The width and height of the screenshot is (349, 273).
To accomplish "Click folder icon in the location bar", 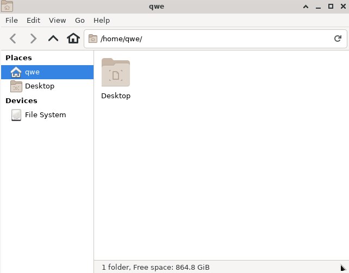I will tap(93, 39).
